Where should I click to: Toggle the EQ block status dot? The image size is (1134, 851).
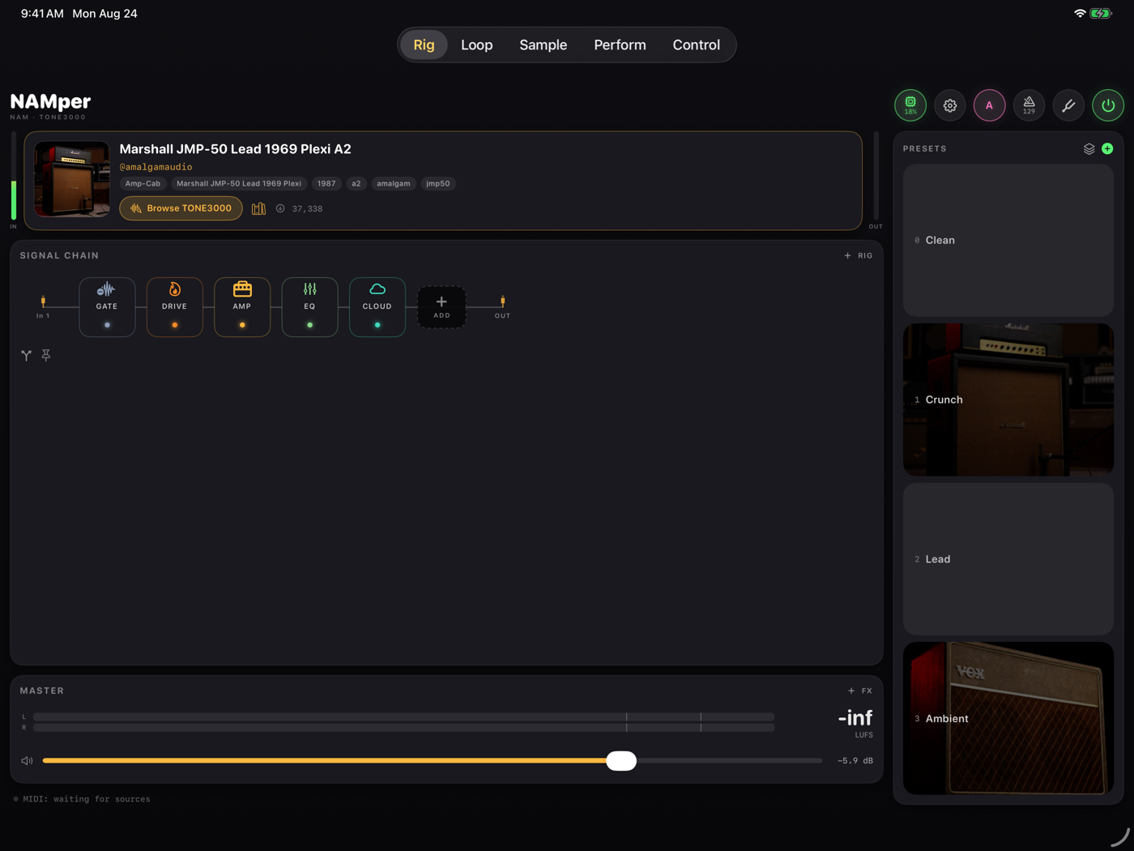tap(309, 325)
